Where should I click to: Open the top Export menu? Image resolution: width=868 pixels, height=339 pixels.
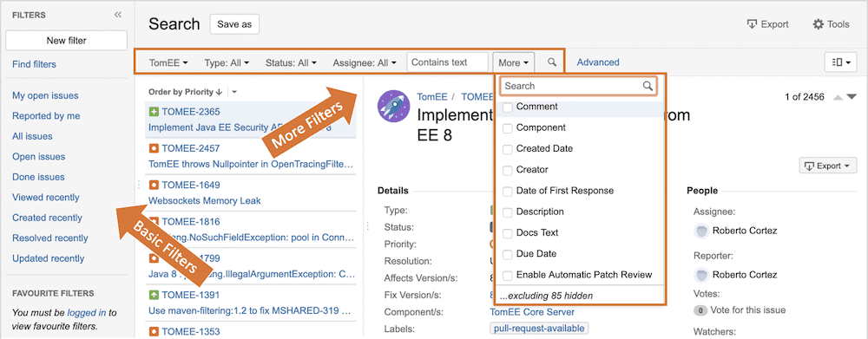click(x=767, y=24)
